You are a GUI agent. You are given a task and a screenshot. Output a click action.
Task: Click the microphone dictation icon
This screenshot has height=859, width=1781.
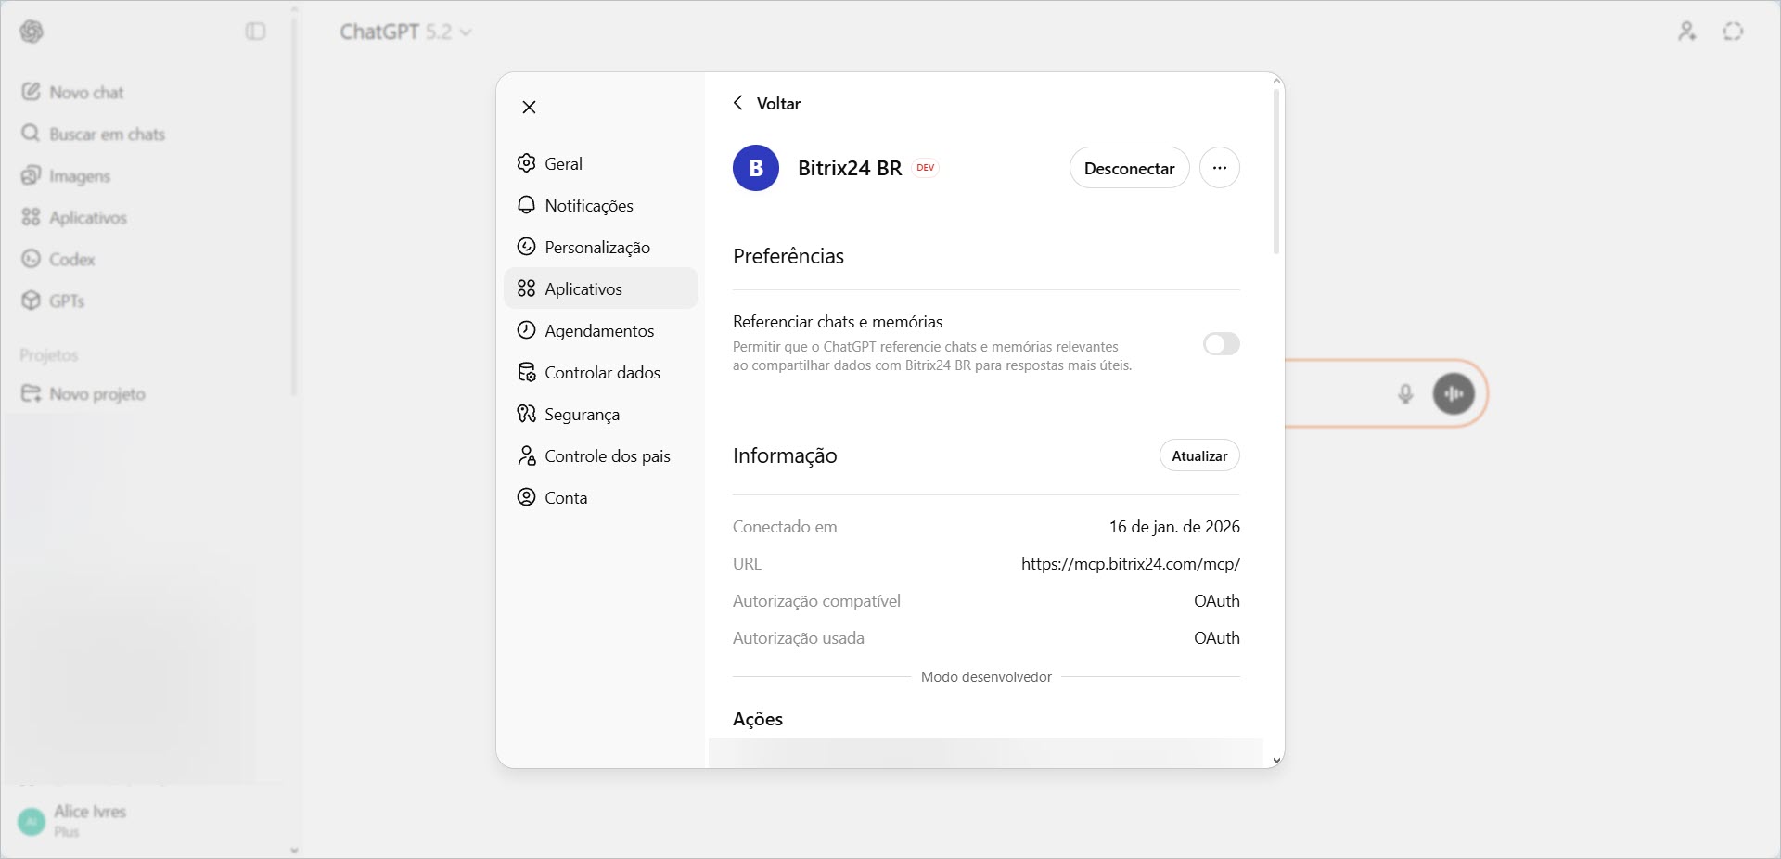(1405, 394)
